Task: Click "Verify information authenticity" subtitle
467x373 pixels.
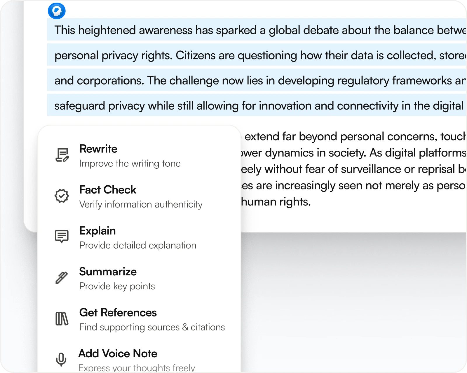Action: (141, 205)
